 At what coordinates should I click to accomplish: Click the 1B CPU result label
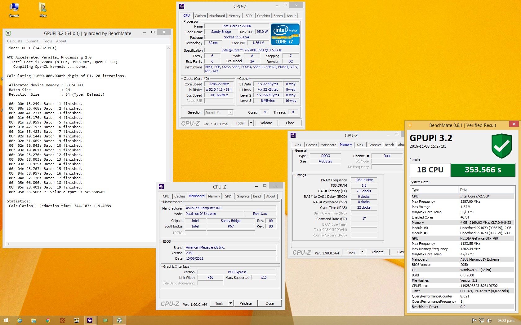[430, 170]
